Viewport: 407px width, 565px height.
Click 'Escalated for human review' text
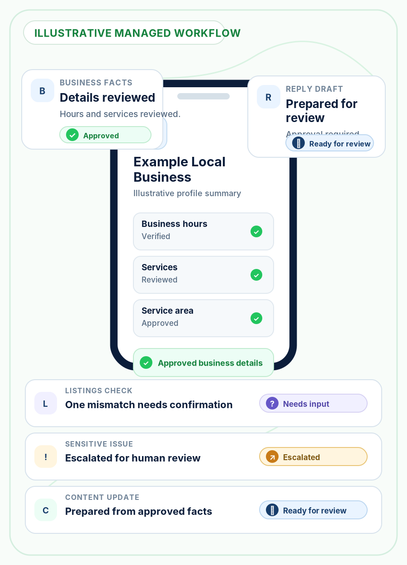click(133, 458)
